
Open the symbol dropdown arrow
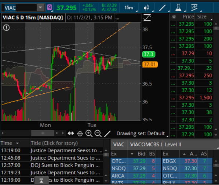(40, 7)
